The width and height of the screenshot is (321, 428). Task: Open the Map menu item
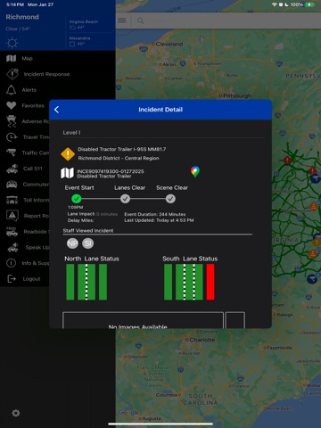(27, 59)
